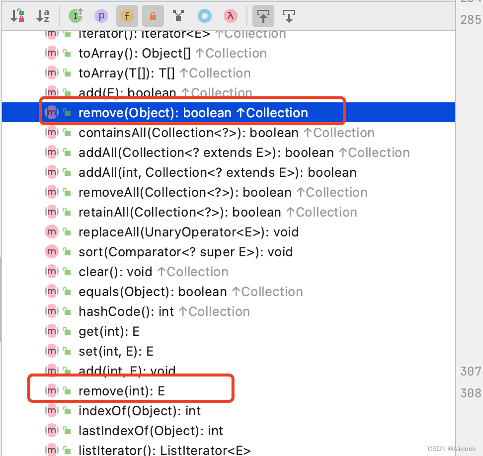Click public visibility icon of equals(Object) row
This screenshot has height=456, width=483.
[x=67, y=291]
